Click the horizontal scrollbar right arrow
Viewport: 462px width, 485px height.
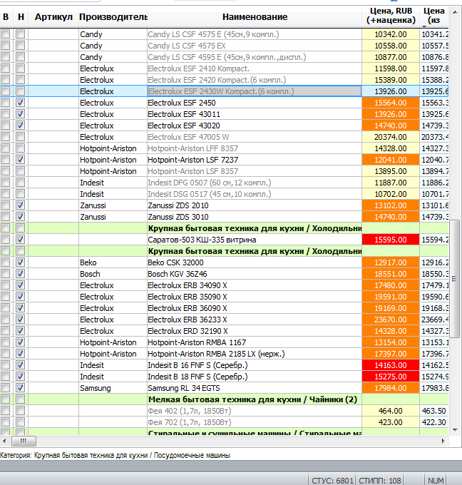pos(443,441)
